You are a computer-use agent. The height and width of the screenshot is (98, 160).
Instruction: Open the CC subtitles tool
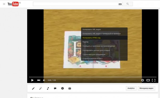click(x=70, y=88)
